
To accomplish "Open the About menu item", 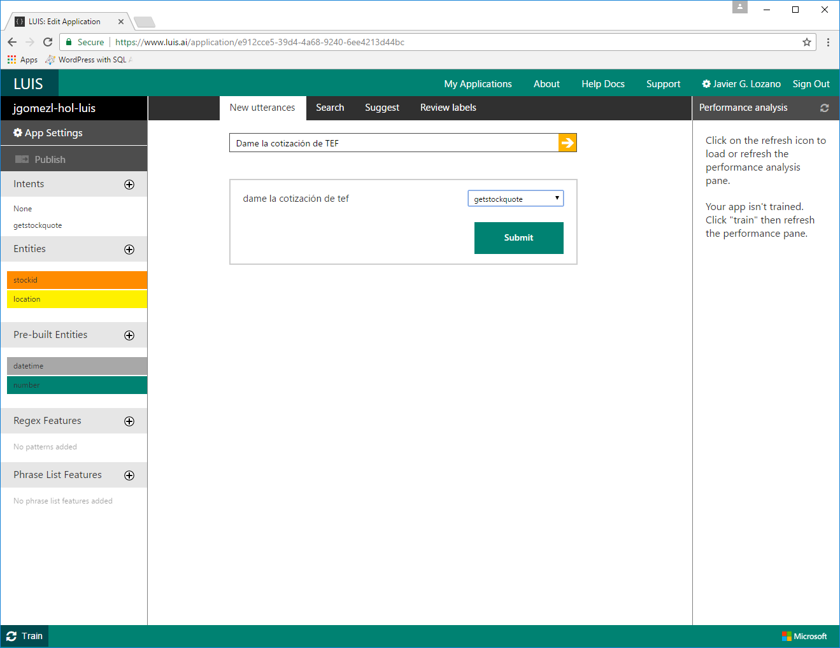I will [x=546, y=84].
